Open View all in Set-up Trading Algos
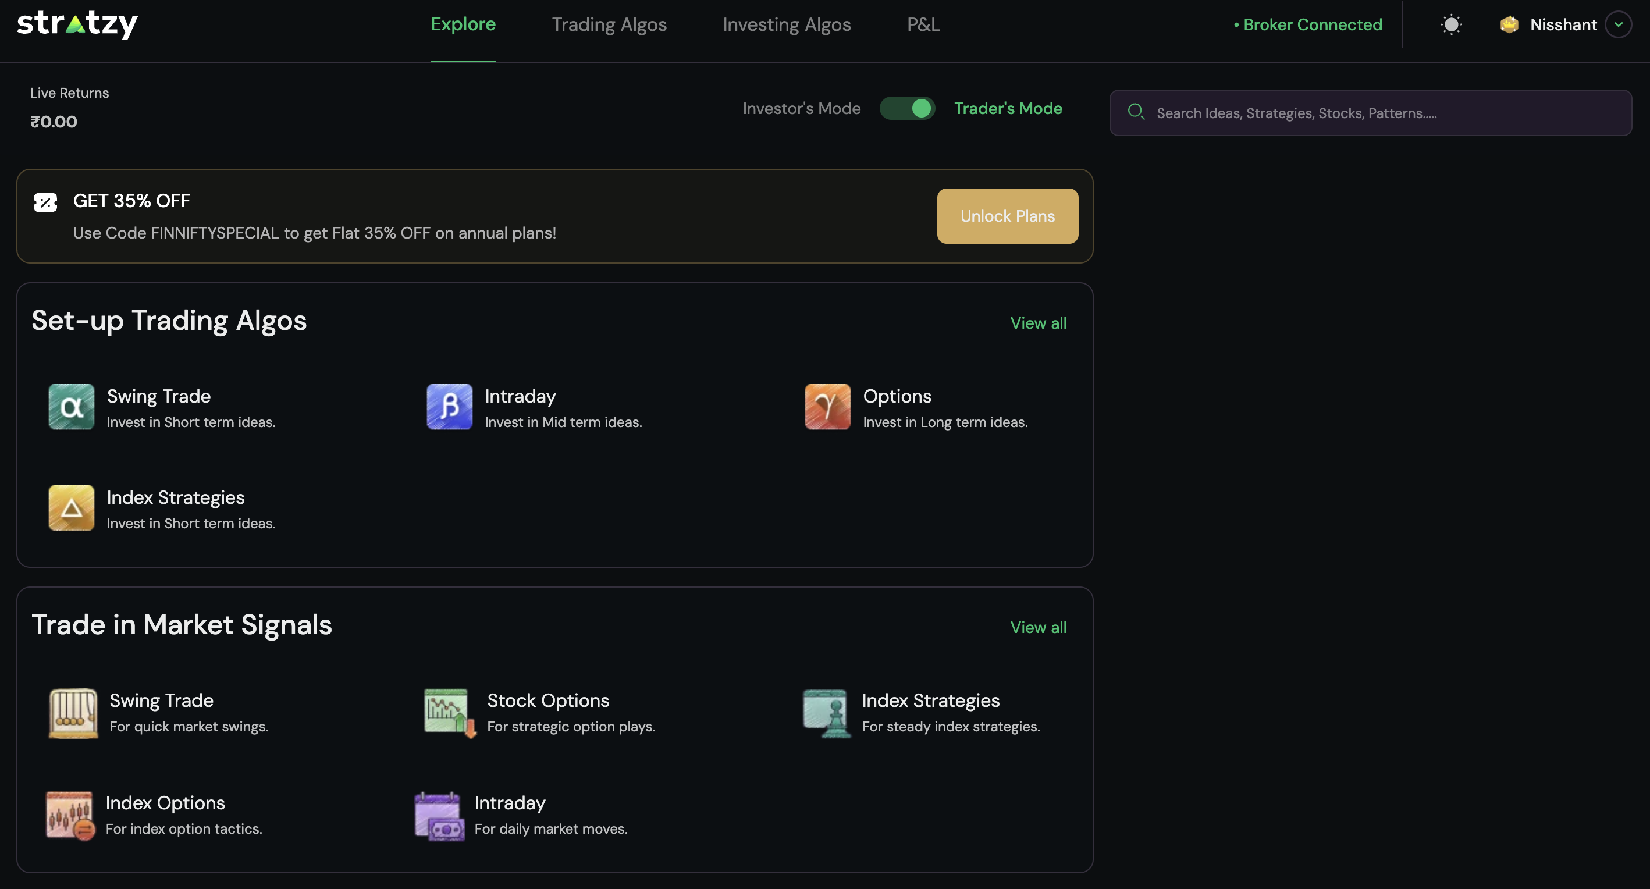This screenshot has height=889, width=1650. [x=1038, y=323]
